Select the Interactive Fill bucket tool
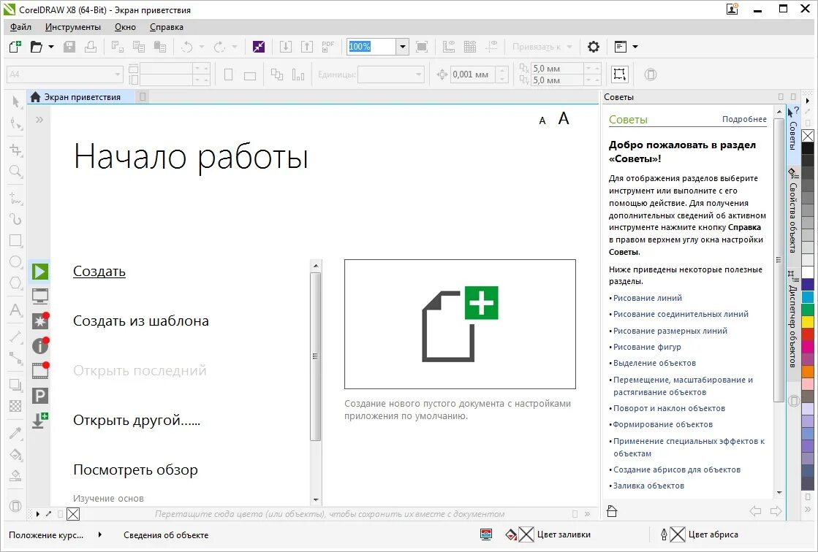 click(x=15, y=455)
